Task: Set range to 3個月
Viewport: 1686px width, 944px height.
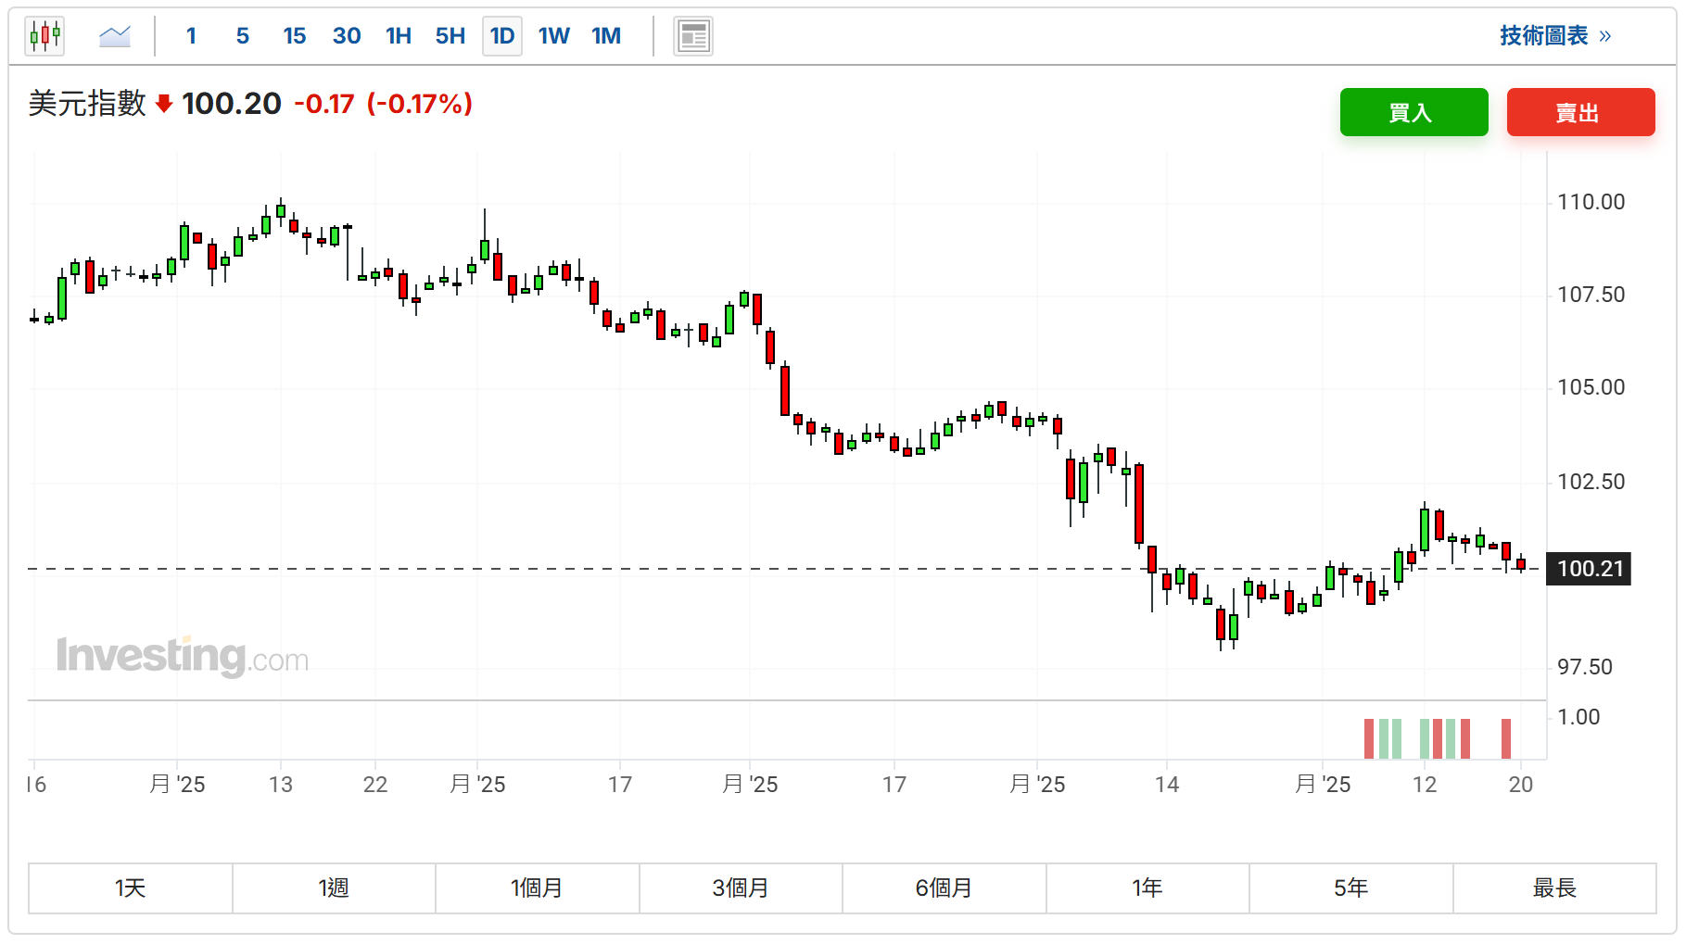Action: click(x=741, y=888)
